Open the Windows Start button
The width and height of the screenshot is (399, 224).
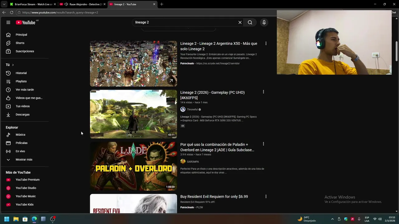[7, 219]
